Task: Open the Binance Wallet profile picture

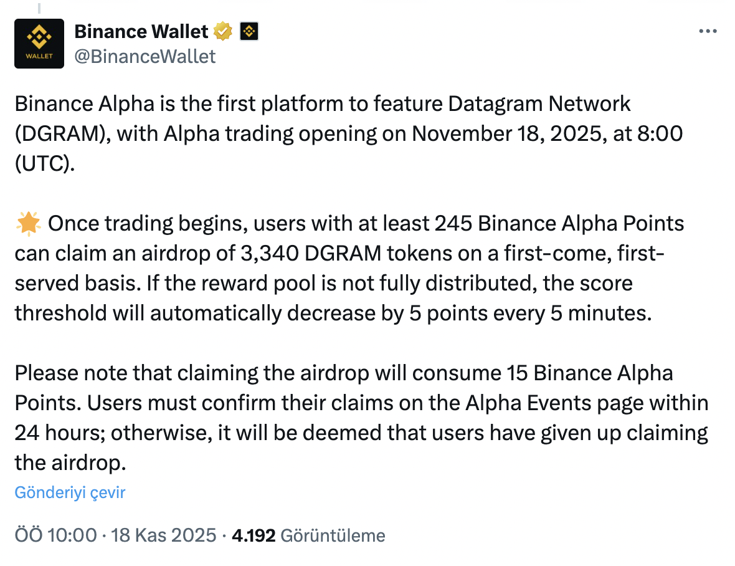Action: [x=39, y=43]
